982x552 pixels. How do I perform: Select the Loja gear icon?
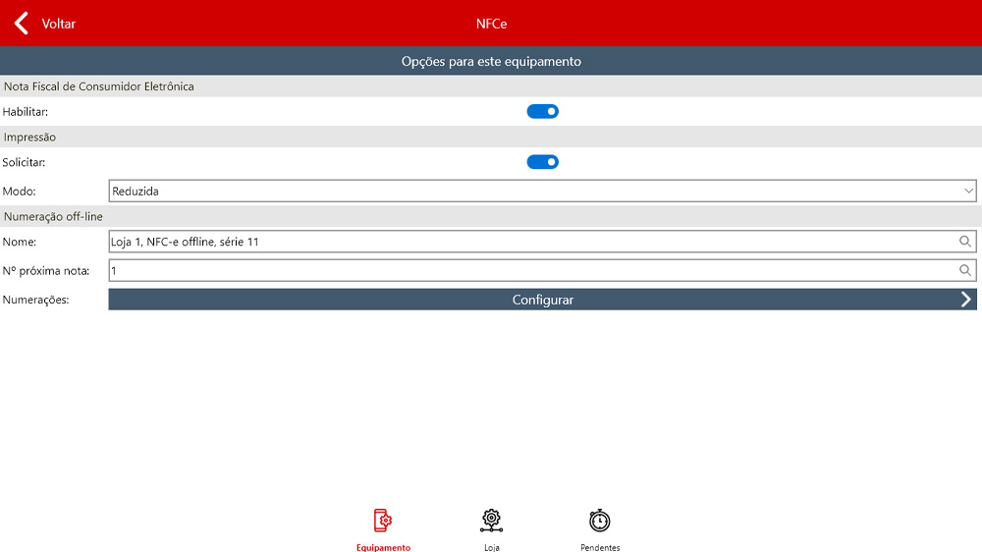tap(491, 521)
